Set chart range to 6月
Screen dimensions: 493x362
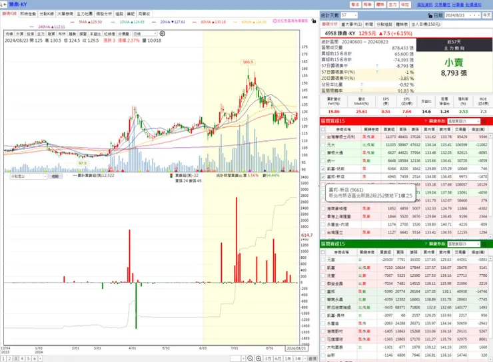click(x=278, y=358)
